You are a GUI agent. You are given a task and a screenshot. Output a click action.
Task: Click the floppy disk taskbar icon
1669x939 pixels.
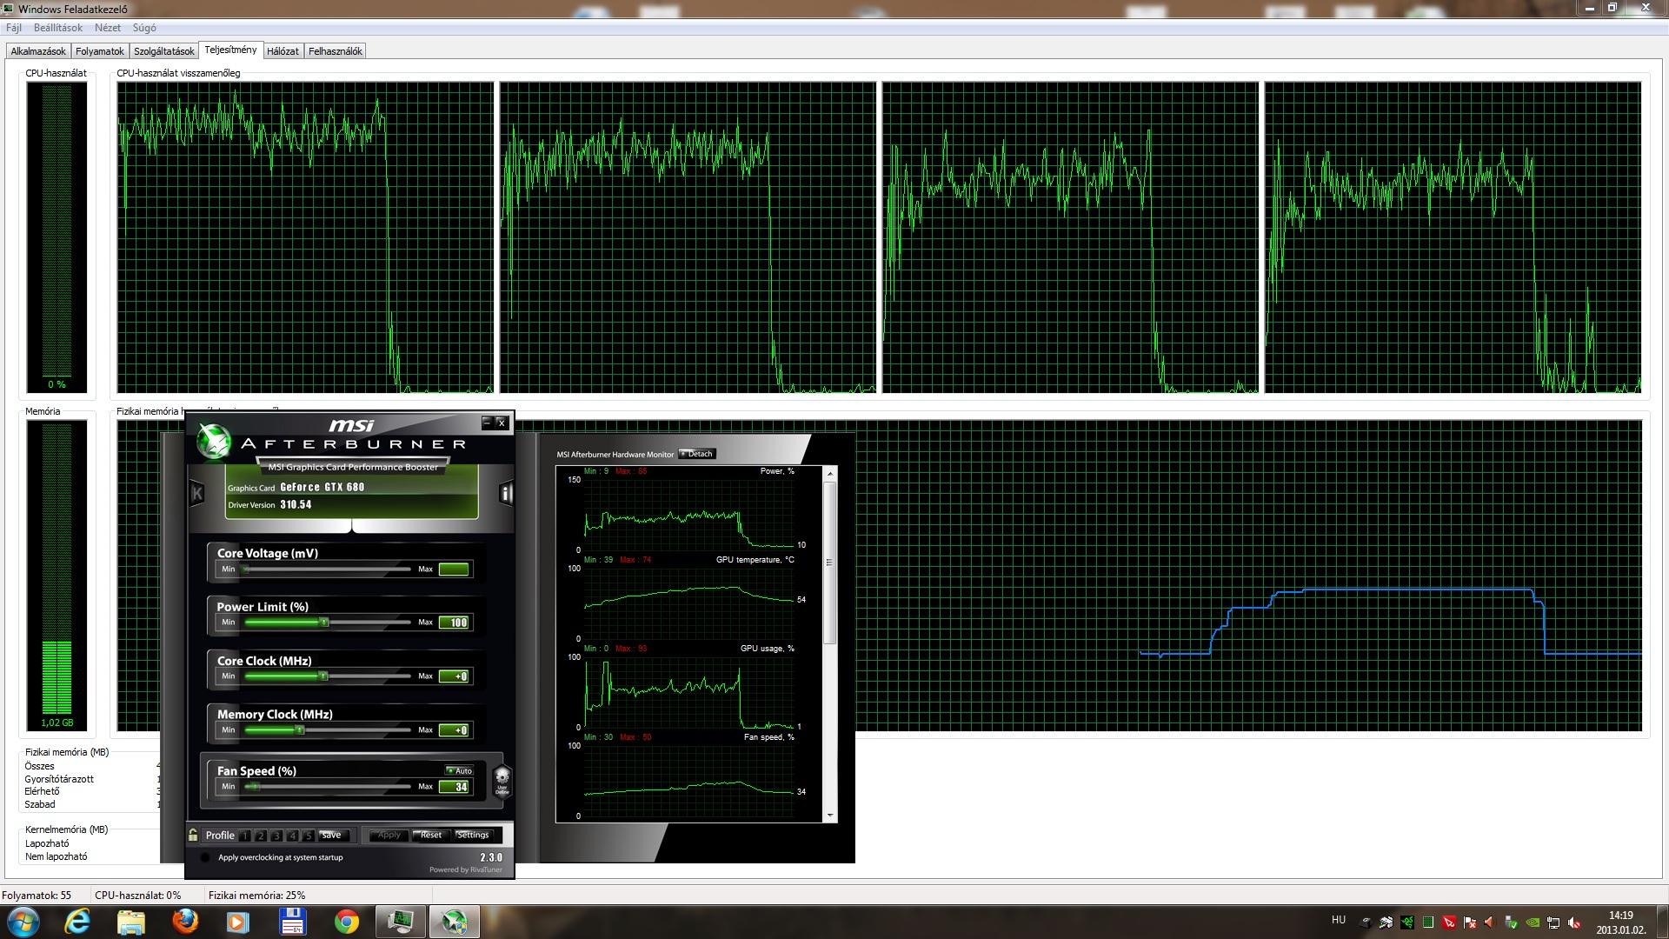click(292, 921)
